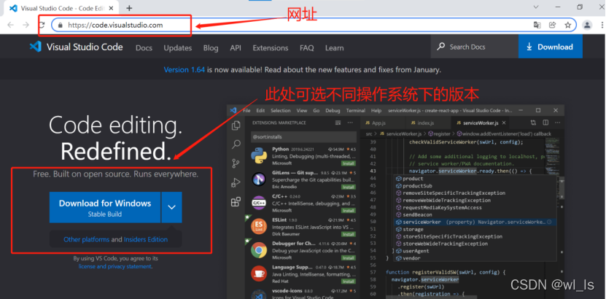606x299 pixels.
Task: Open a new browser tab with plus
Action: [x=129, y=8]
